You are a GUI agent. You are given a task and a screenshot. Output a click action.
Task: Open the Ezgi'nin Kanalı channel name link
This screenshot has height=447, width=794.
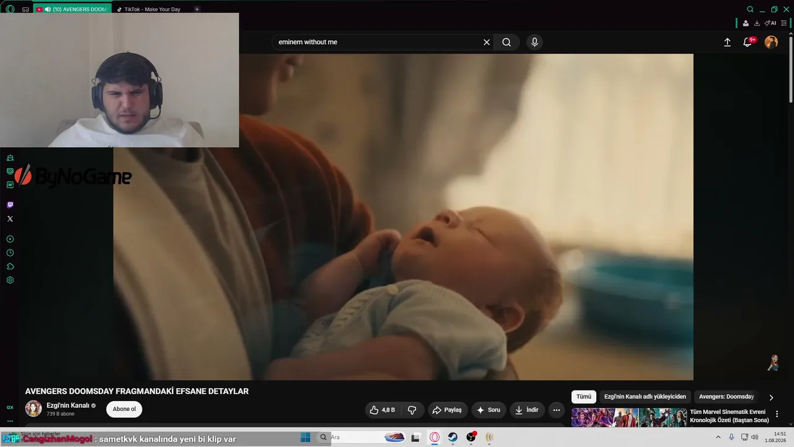(68, 405)
